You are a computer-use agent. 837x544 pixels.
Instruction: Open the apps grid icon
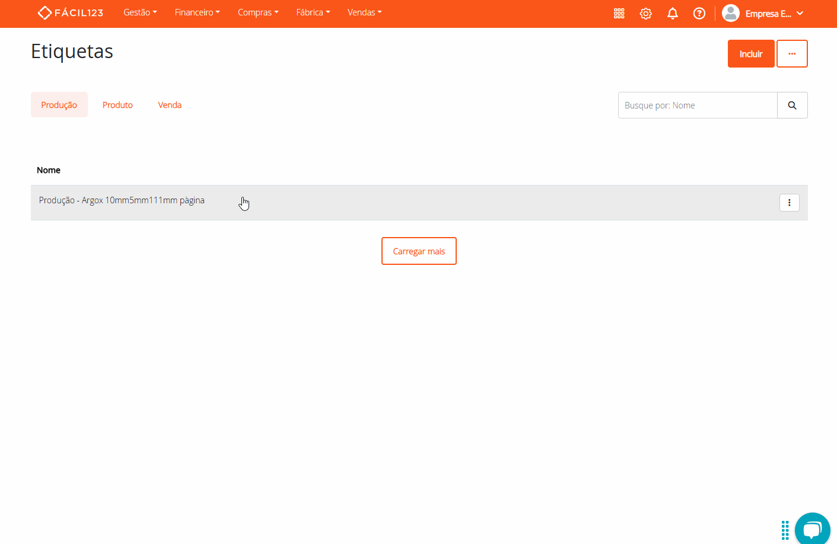pos(619,13)
